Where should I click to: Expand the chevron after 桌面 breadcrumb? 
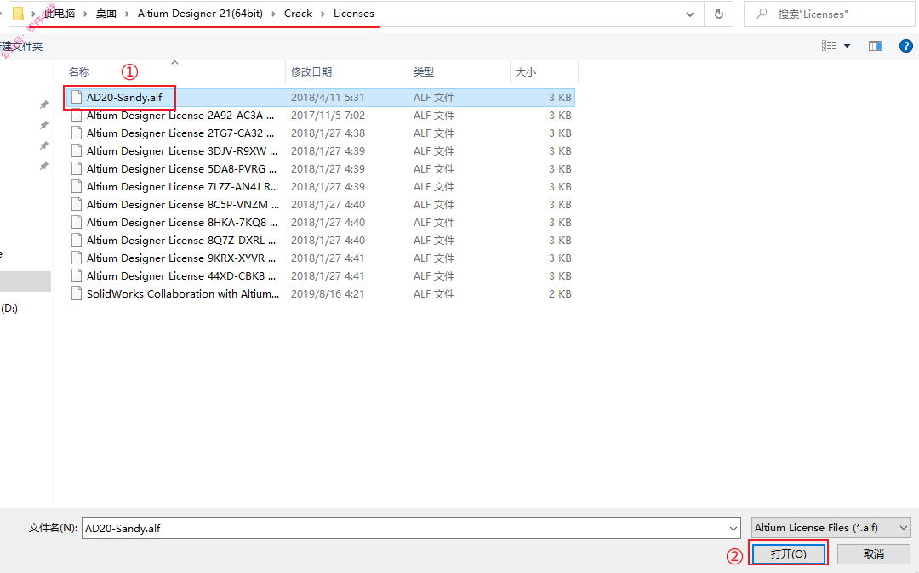click(127, 14)
